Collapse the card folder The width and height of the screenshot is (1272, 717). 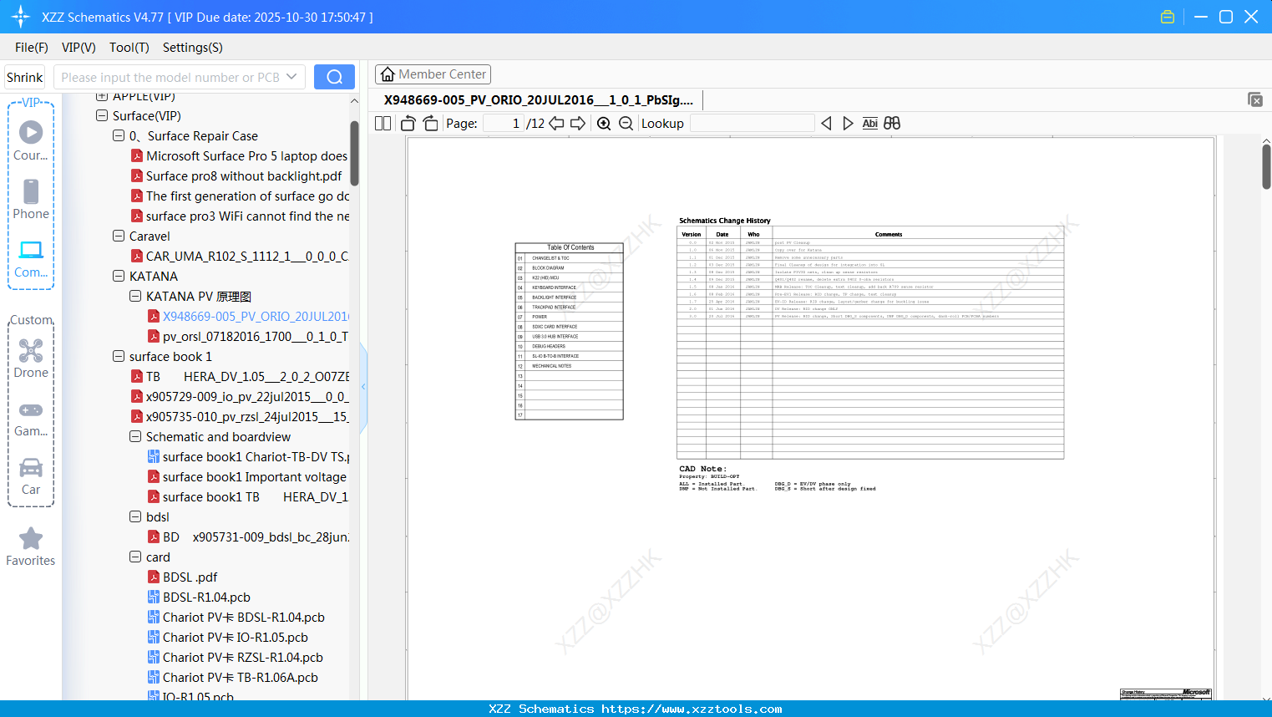pyautogui.click(x=135, y=557)
